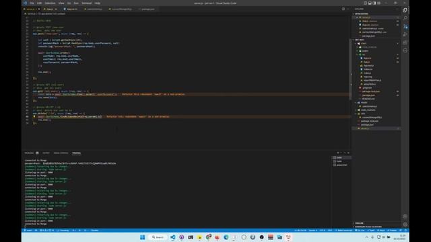Open the DEBUG CONSOLE panel tab
This screenshot has width=431, height=242.
[61, 153]
